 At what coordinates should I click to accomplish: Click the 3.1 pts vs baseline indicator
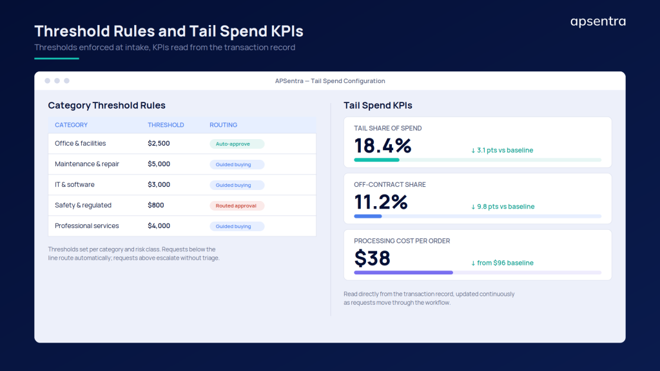pyautogui.click(x=502, y=150)
